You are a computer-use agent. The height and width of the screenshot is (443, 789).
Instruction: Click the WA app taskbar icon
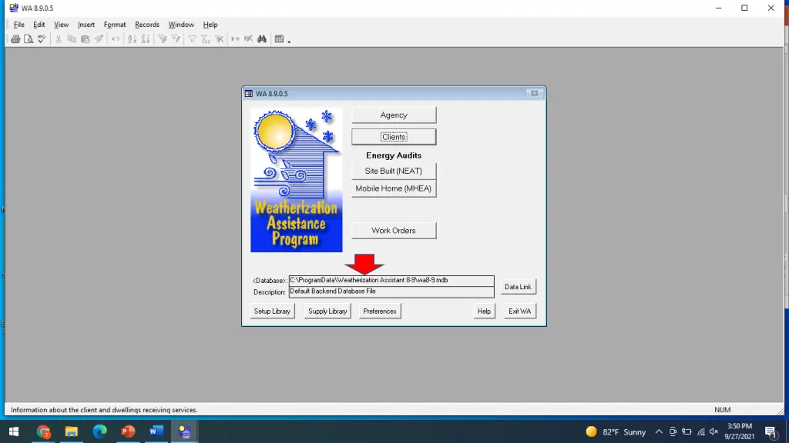pos(184,431)
